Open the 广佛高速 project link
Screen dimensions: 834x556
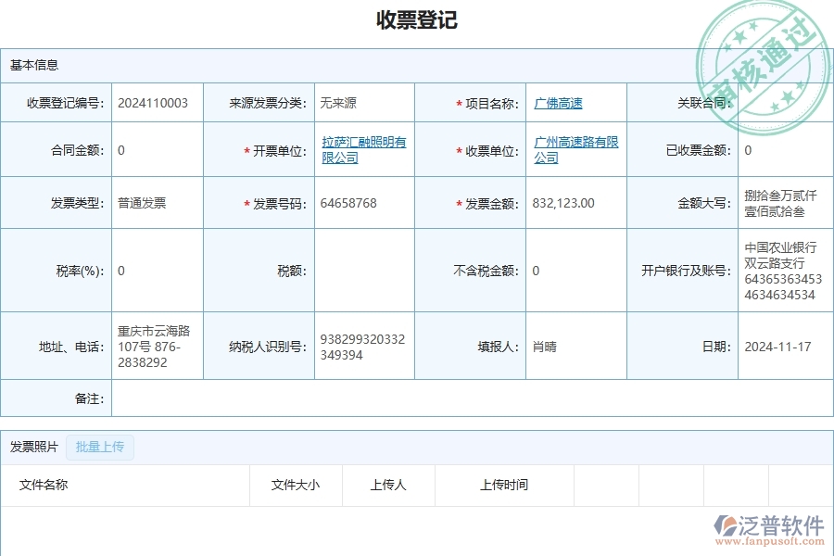(557, 103)
